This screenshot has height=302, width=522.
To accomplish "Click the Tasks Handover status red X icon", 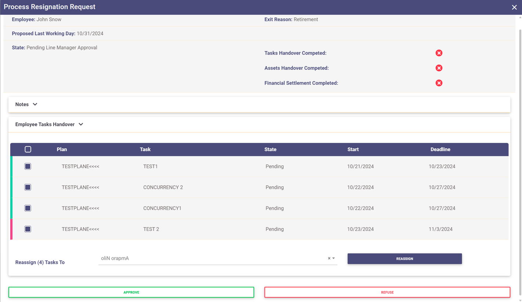I will [439, 53].
